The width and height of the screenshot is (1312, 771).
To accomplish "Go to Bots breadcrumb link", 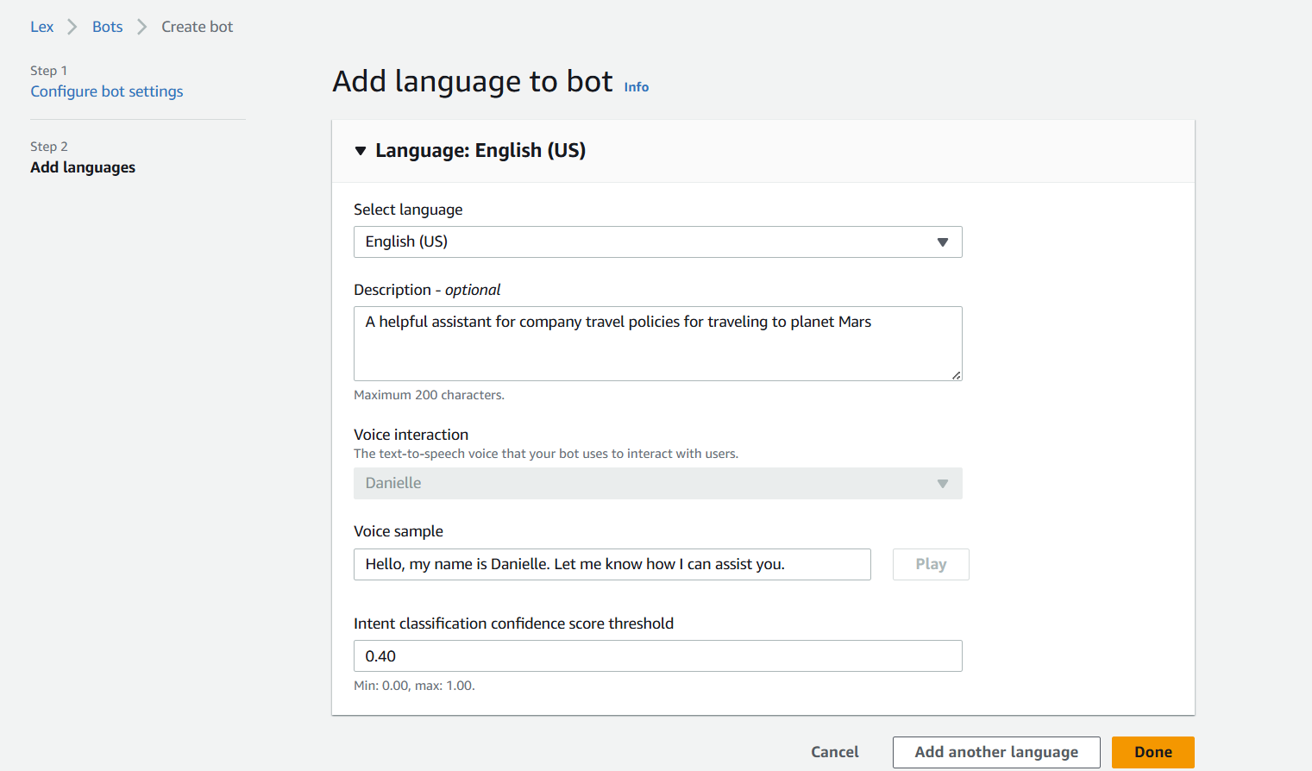I will click(x=107, y=27).
